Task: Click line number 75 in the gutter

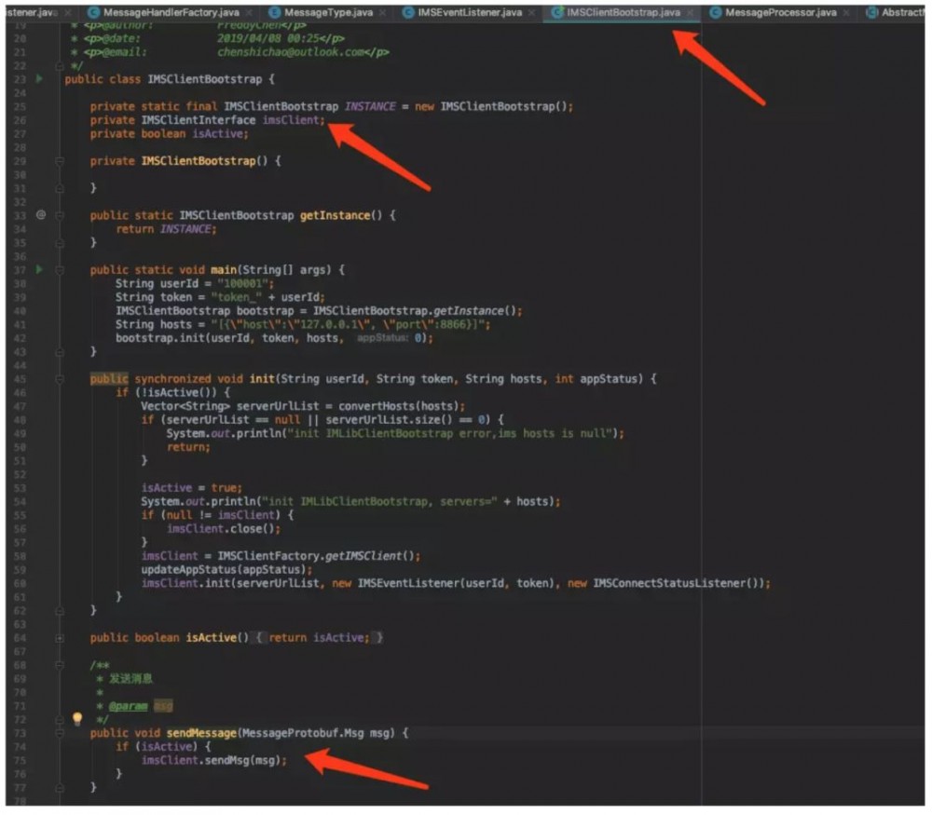Action: (x=20, y=760)
